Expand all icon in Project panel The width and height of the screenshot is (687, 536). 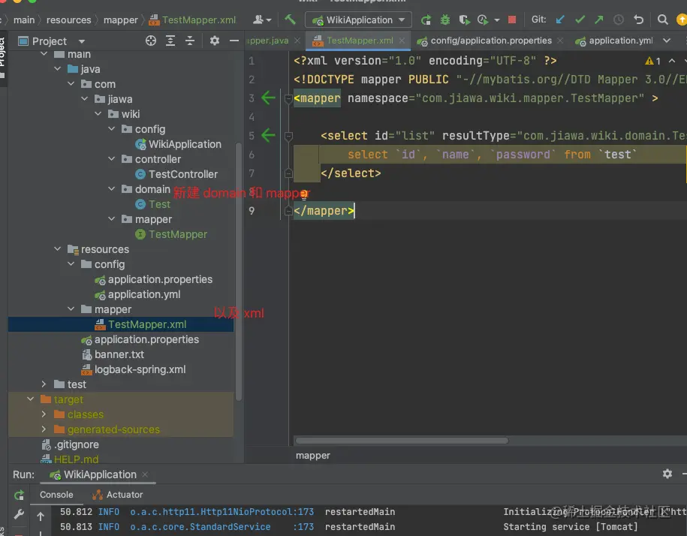coord(170,41)
